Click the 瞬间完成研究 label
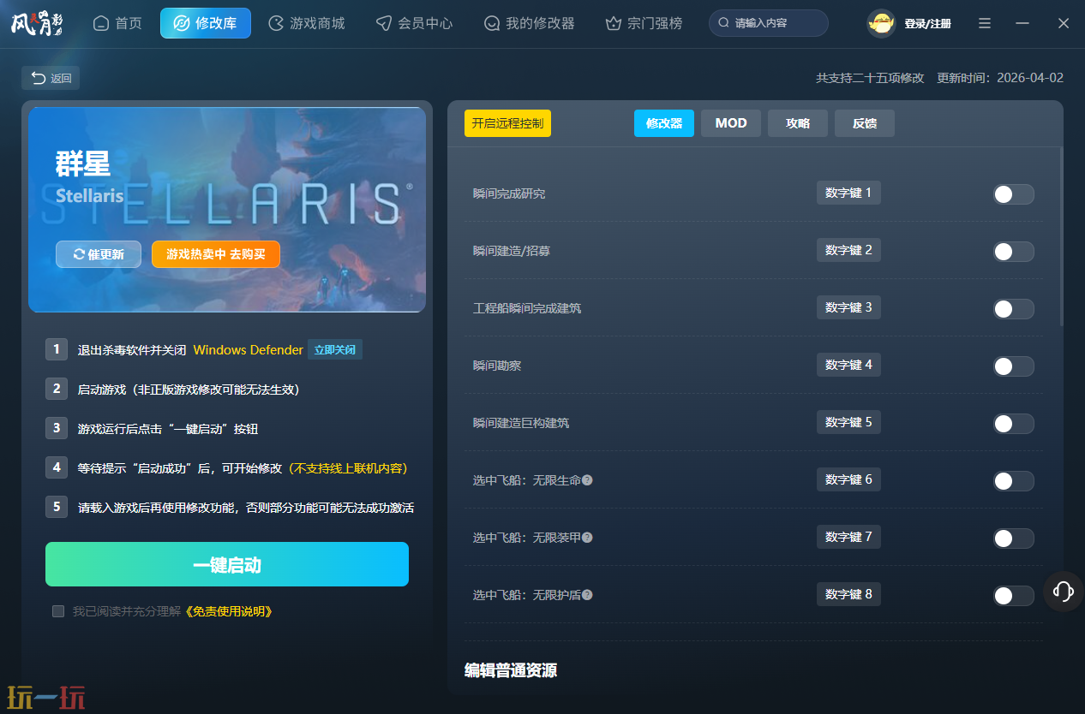The image size is (1085, 714). point(509,194)
